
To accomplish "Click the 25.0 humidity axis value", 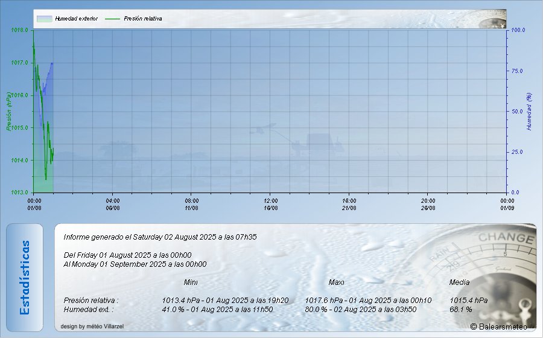I will point(517,152).
